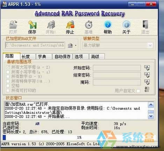
Task: Switch to the 字典 tab
Action: tap(44, 57)
